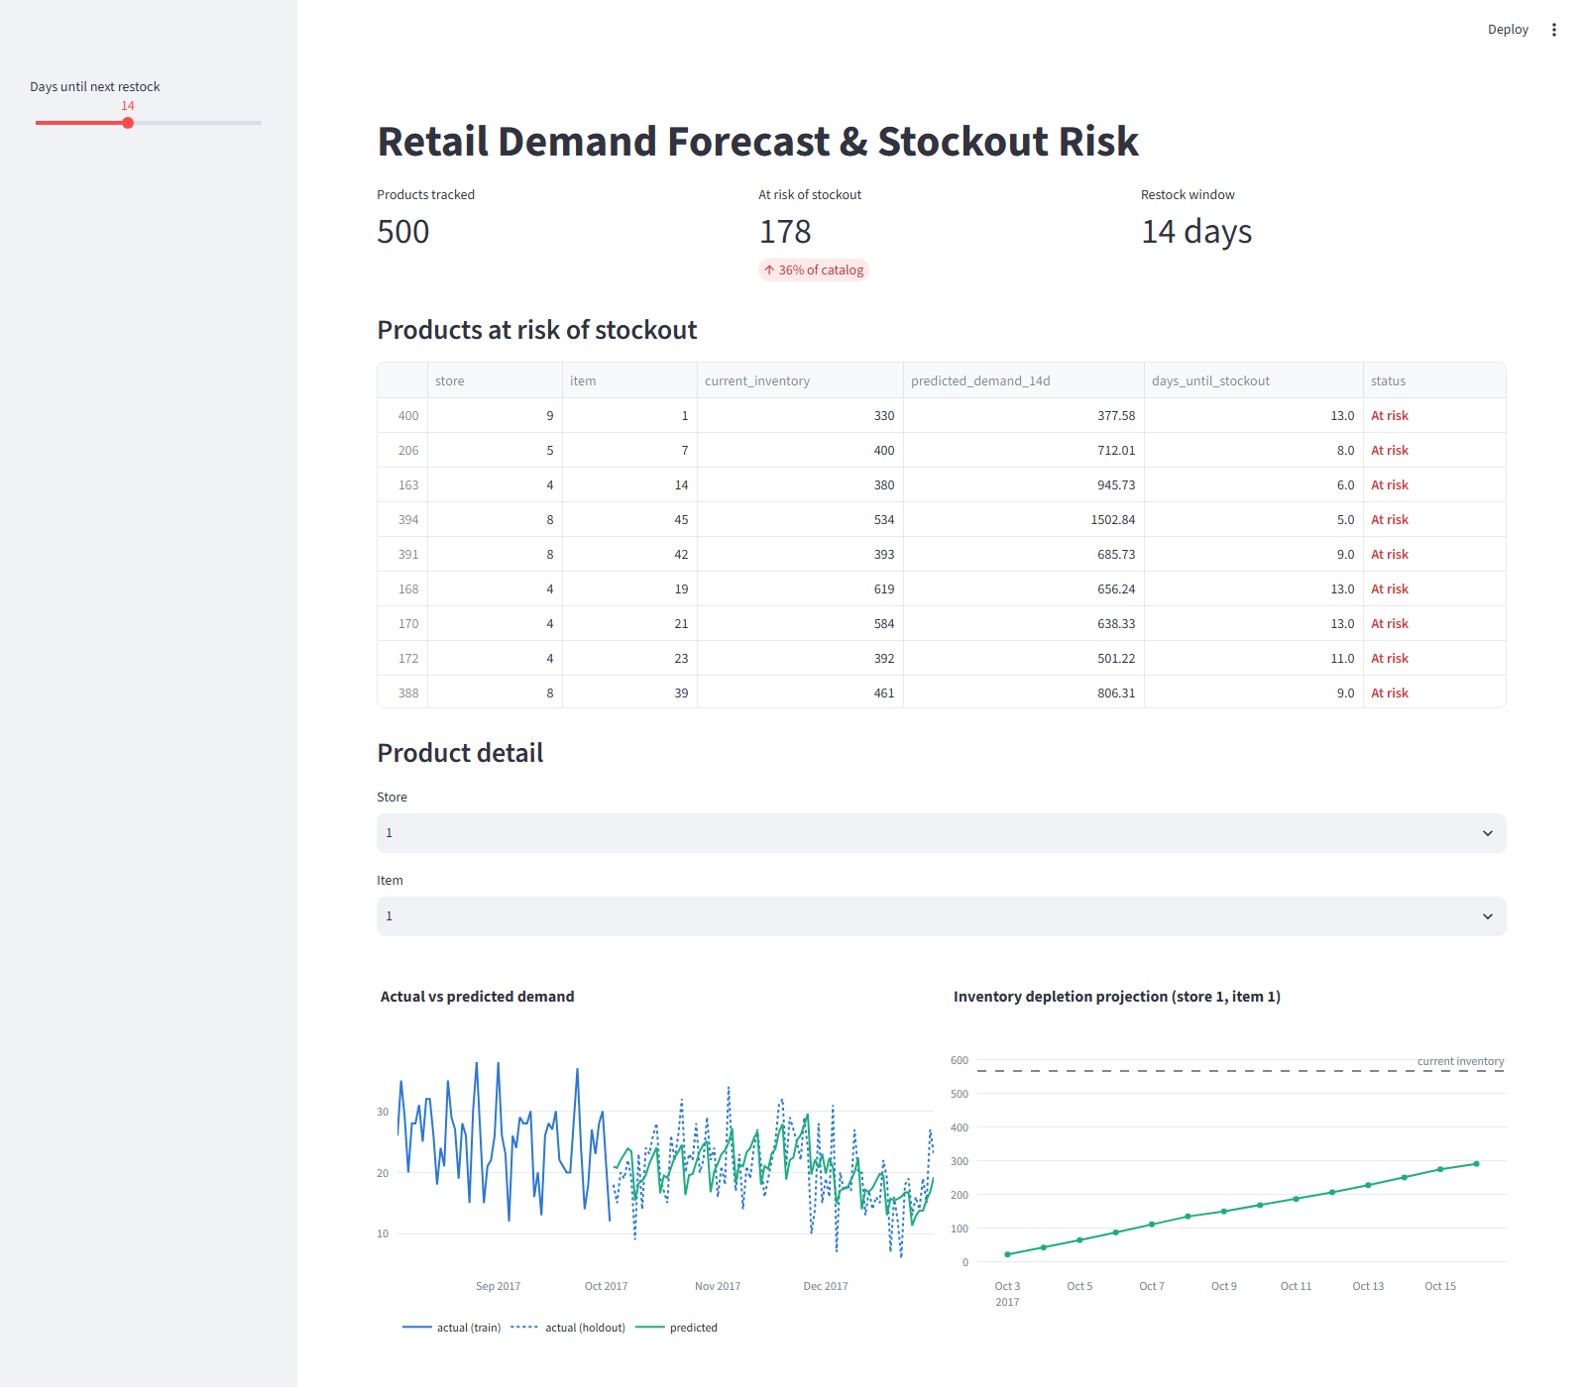Open the Item dropdown
Image resolution: width=1586 pixels, height=1387 pixels.
click(x=941, y=916)
